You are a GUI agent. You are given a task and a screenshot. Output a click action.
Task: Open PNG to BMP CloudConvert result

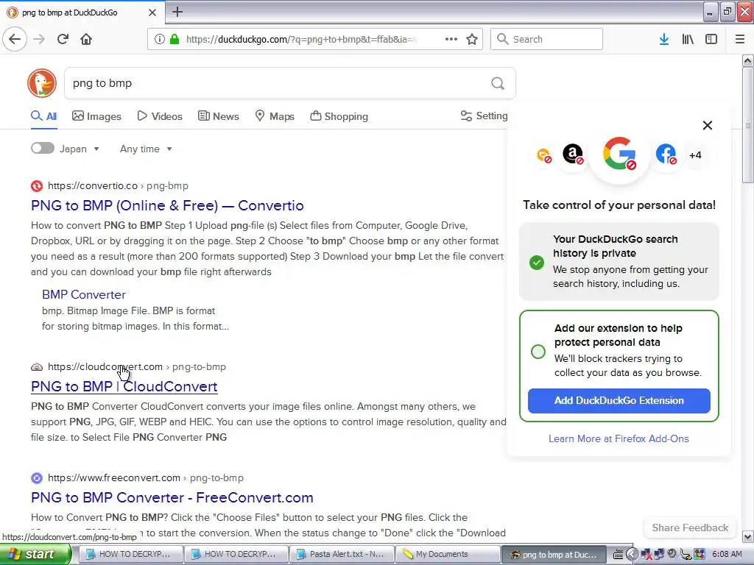pyautogui.click(x=124, y=387)
